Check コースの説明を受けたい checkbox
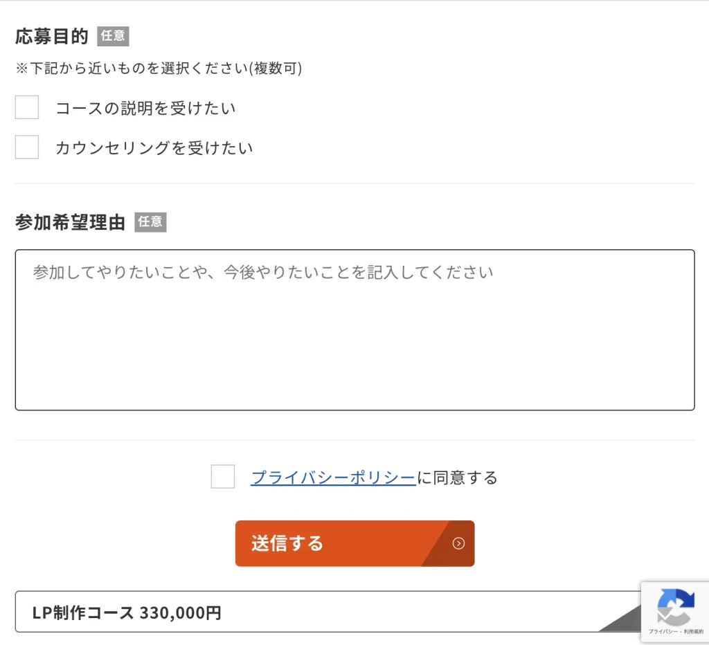709x645 pixels. [26, 107]
